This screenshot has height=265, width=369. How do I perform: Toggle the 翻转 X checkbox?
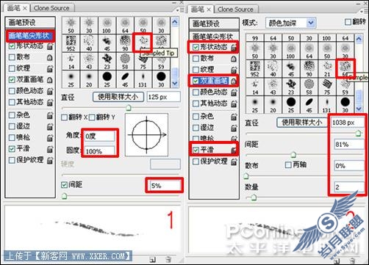click(64, 117)
